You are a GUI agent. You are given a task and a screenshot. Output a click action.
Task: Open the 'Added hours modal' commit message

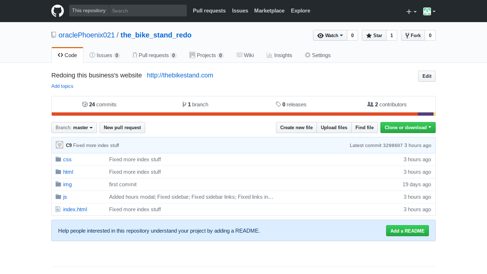pos(191,197)
